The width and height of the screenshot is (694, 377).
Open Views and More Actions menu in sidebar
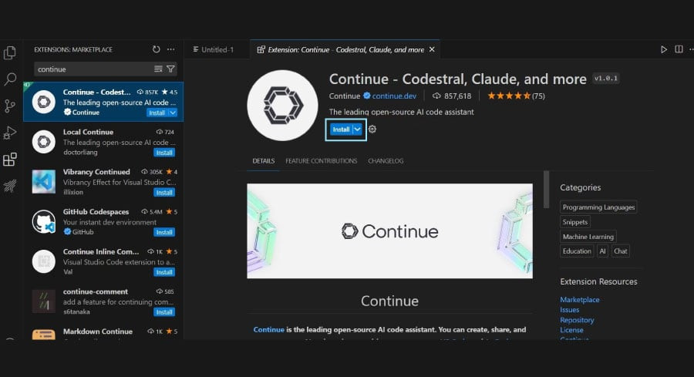(171, 49)
